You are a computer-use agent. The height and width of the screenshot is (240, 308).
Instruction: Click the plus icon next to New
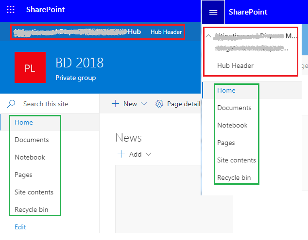coord(115,104)
